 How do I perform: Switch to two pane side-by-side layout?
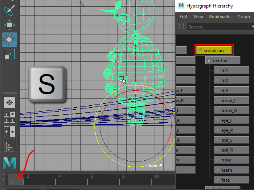[x=9, y=131]
